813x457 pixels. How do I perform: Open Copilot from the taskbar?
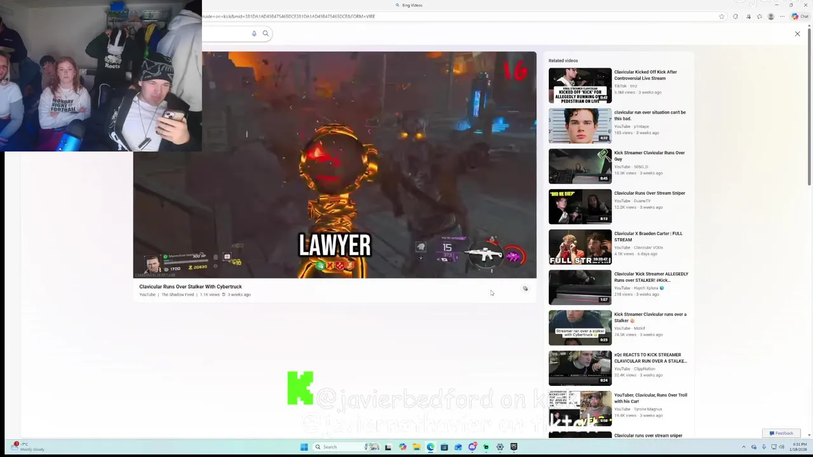[403, 447]
